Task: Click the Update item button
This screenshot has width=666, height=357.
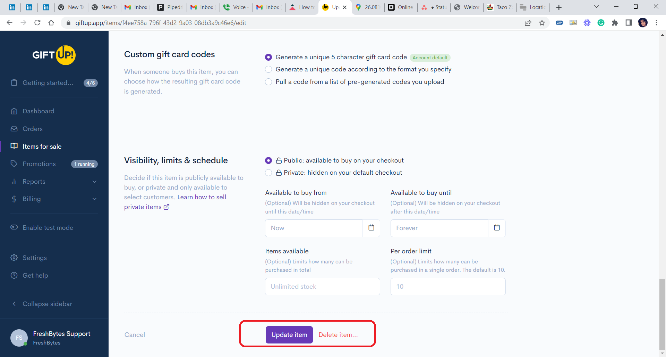Action: coord(289,335)
